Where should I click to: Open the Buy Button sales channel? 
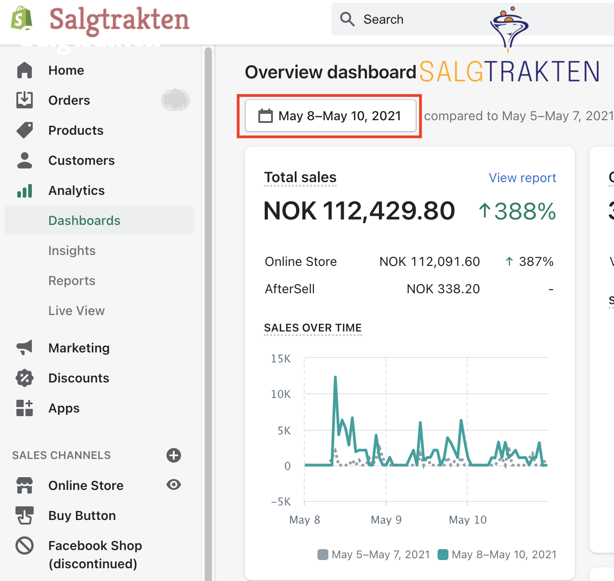pos(82,515)
